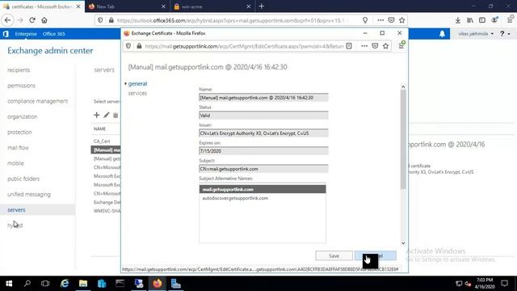Show sidebars icon in Firefox toolbar
Image resolution: width=517 pixels, height=291 pixels.
tap(482, 20)
